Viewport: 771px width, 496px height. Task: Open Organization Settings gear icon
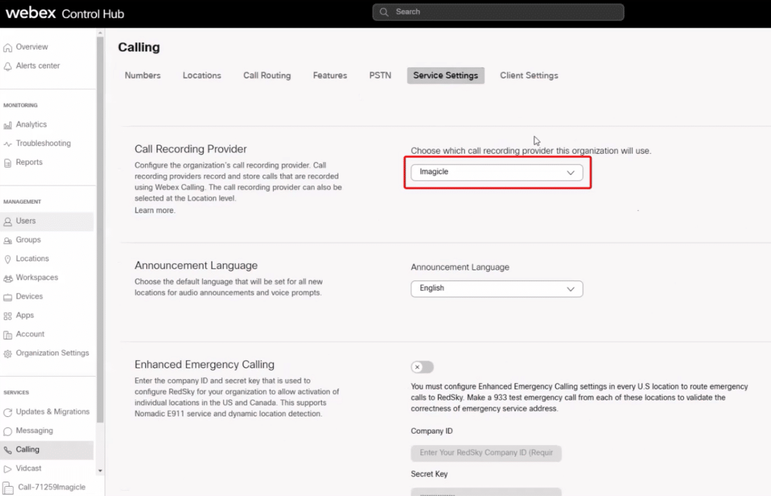pos(8,353)
